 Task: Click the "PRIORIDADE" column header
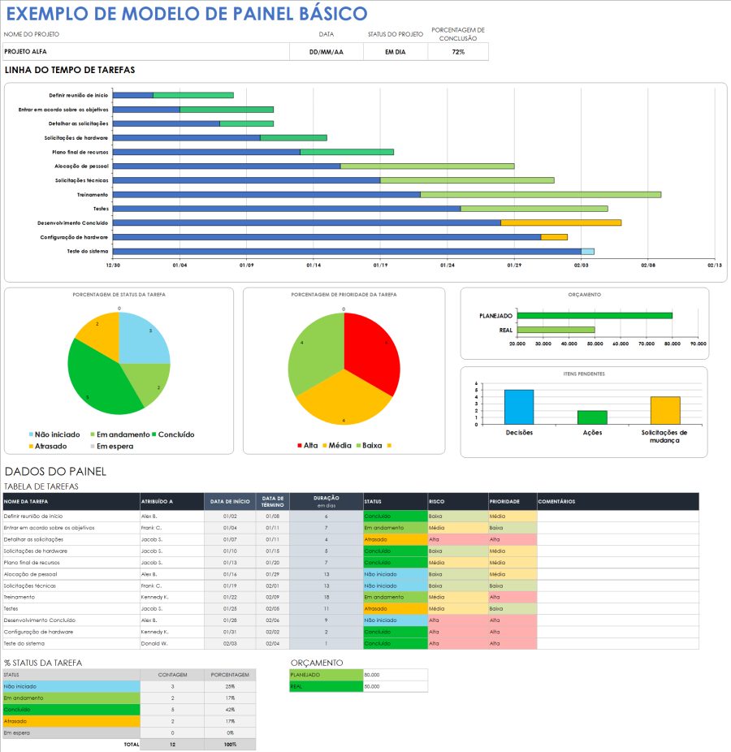504,501
